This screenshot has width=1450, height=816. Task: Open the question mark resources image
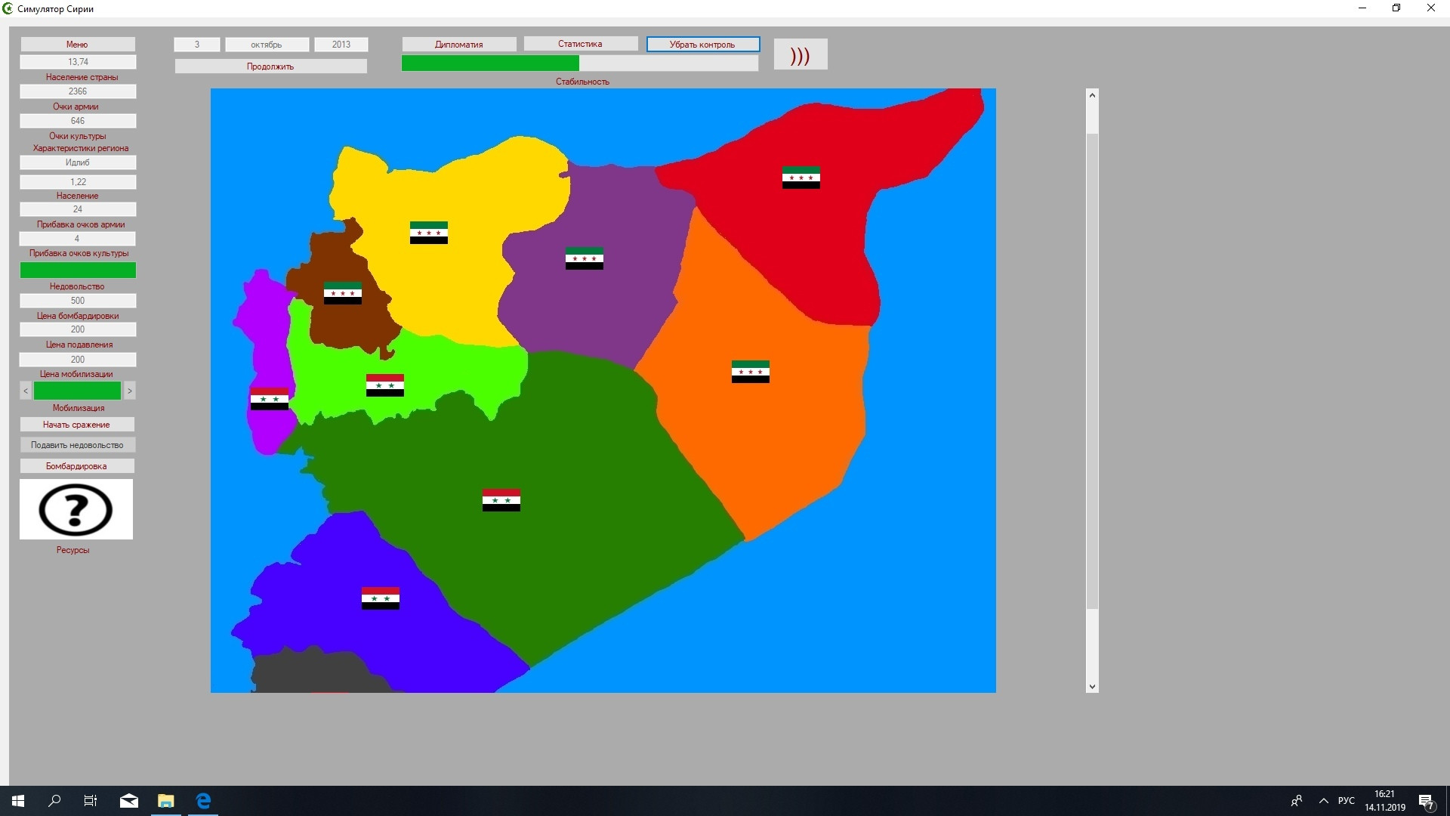(76, 509)
